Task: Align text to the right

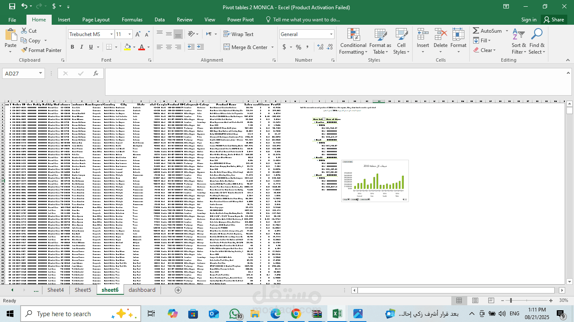Action: [x=178, y=47]
